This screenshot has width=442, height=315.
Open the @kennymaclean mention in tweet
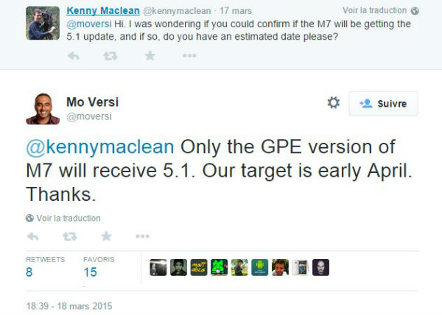pos(100,146)
